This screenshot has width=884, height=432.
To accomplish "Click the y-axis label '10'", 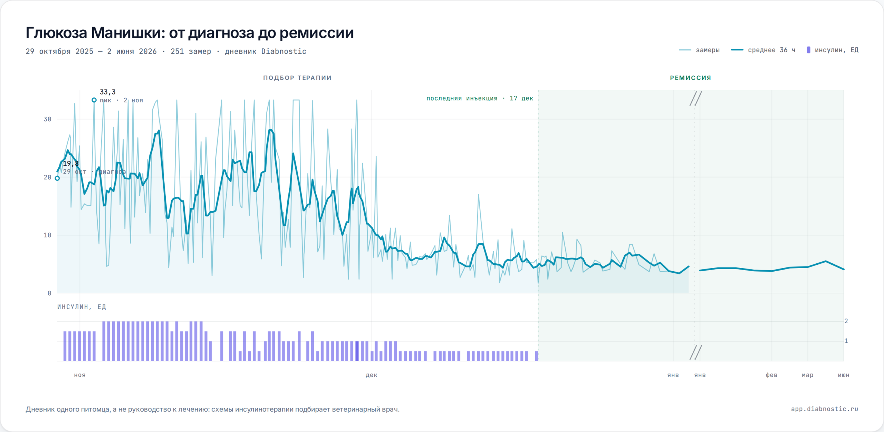I will [x=47, y=235].
